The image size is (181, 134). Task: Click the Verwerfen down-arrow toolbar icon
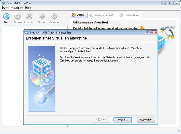(x=54, y=16)
